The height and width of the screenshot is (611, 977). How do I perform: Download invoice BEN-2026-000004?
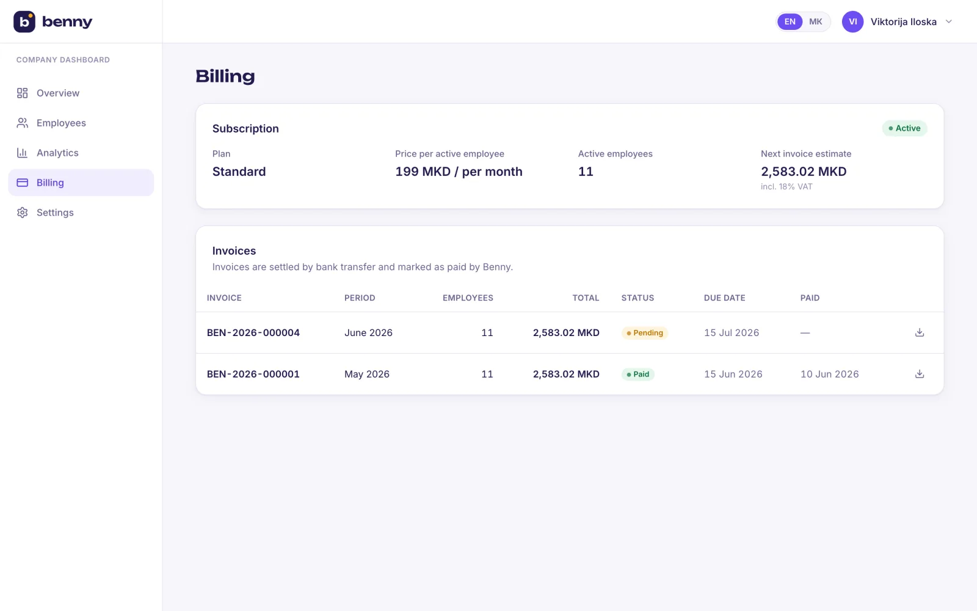(x=920, y=332)
